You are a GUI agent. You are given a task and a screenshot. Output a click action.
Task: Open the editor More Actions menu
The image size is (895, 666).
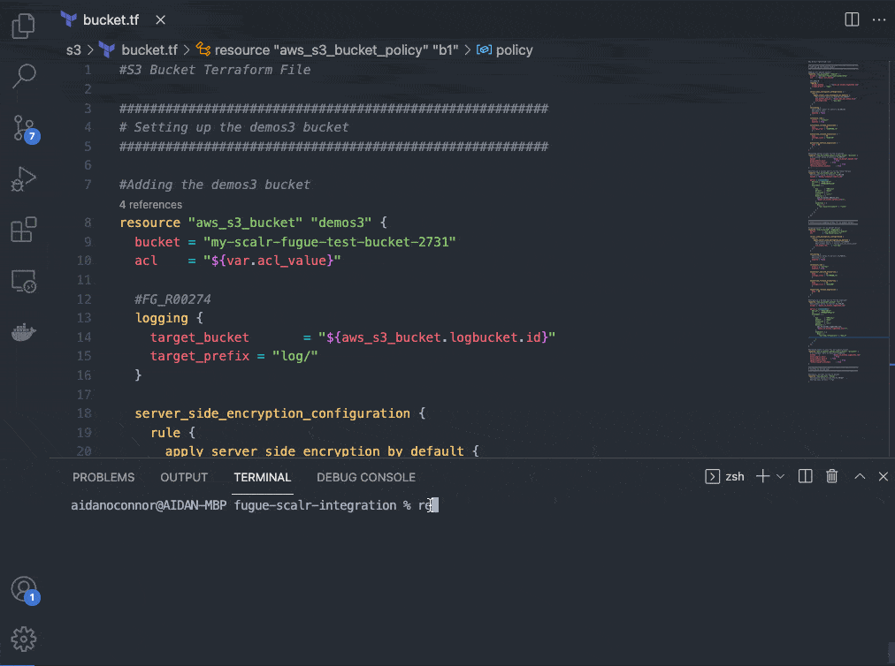pyautogui.click(x=879, y=19)
